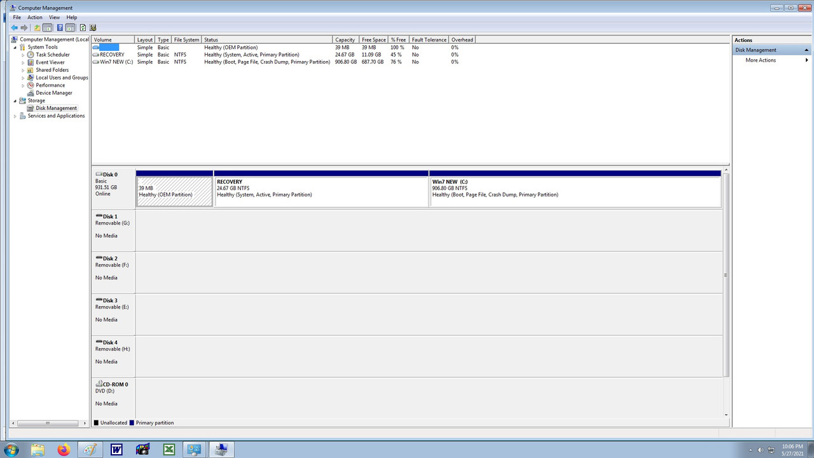The width and height of the screenshot is (814, 458).
Task: Open the View menu
Action: point(54,17)
